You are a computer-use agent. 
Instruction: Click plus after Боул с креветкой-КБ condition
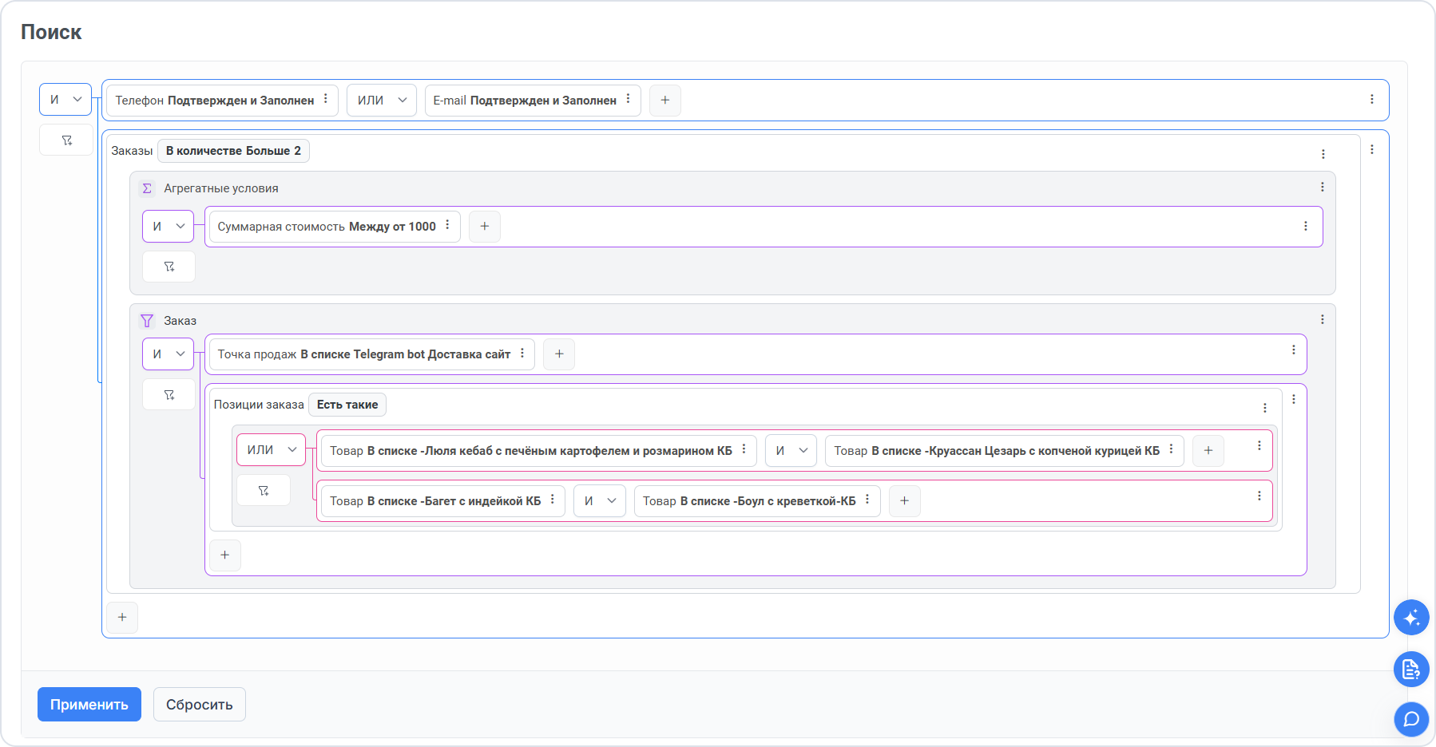point(904,501)
